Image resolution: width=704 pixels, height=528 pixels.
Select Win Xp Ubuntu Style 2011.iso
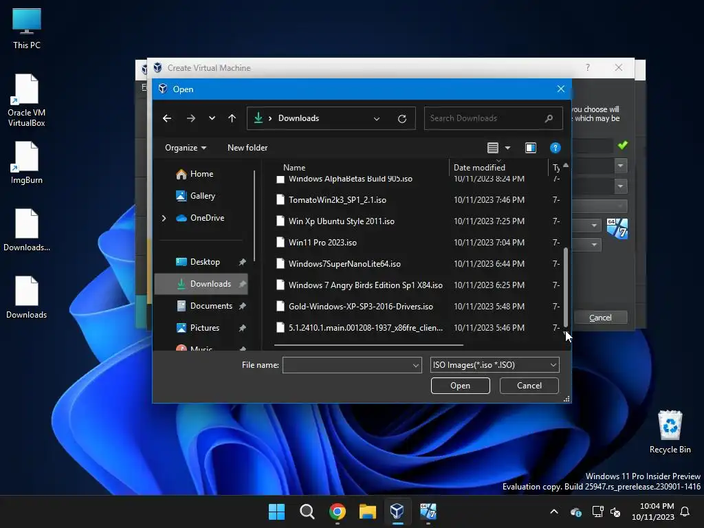pos(341,221)
